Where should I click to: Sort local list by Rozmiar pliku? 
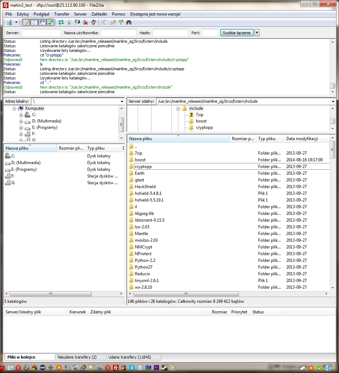(x=71, y=148)
